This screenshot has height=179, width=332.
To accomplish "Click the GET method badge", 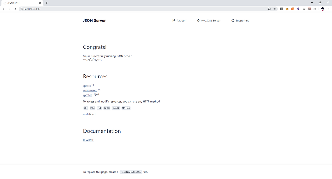I will [86, 108].
